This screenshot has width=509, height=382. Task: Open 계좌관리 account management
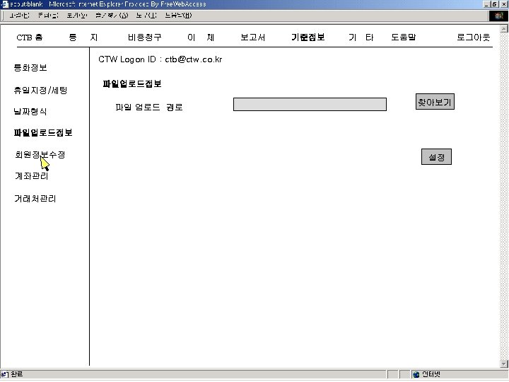[32, 176]
